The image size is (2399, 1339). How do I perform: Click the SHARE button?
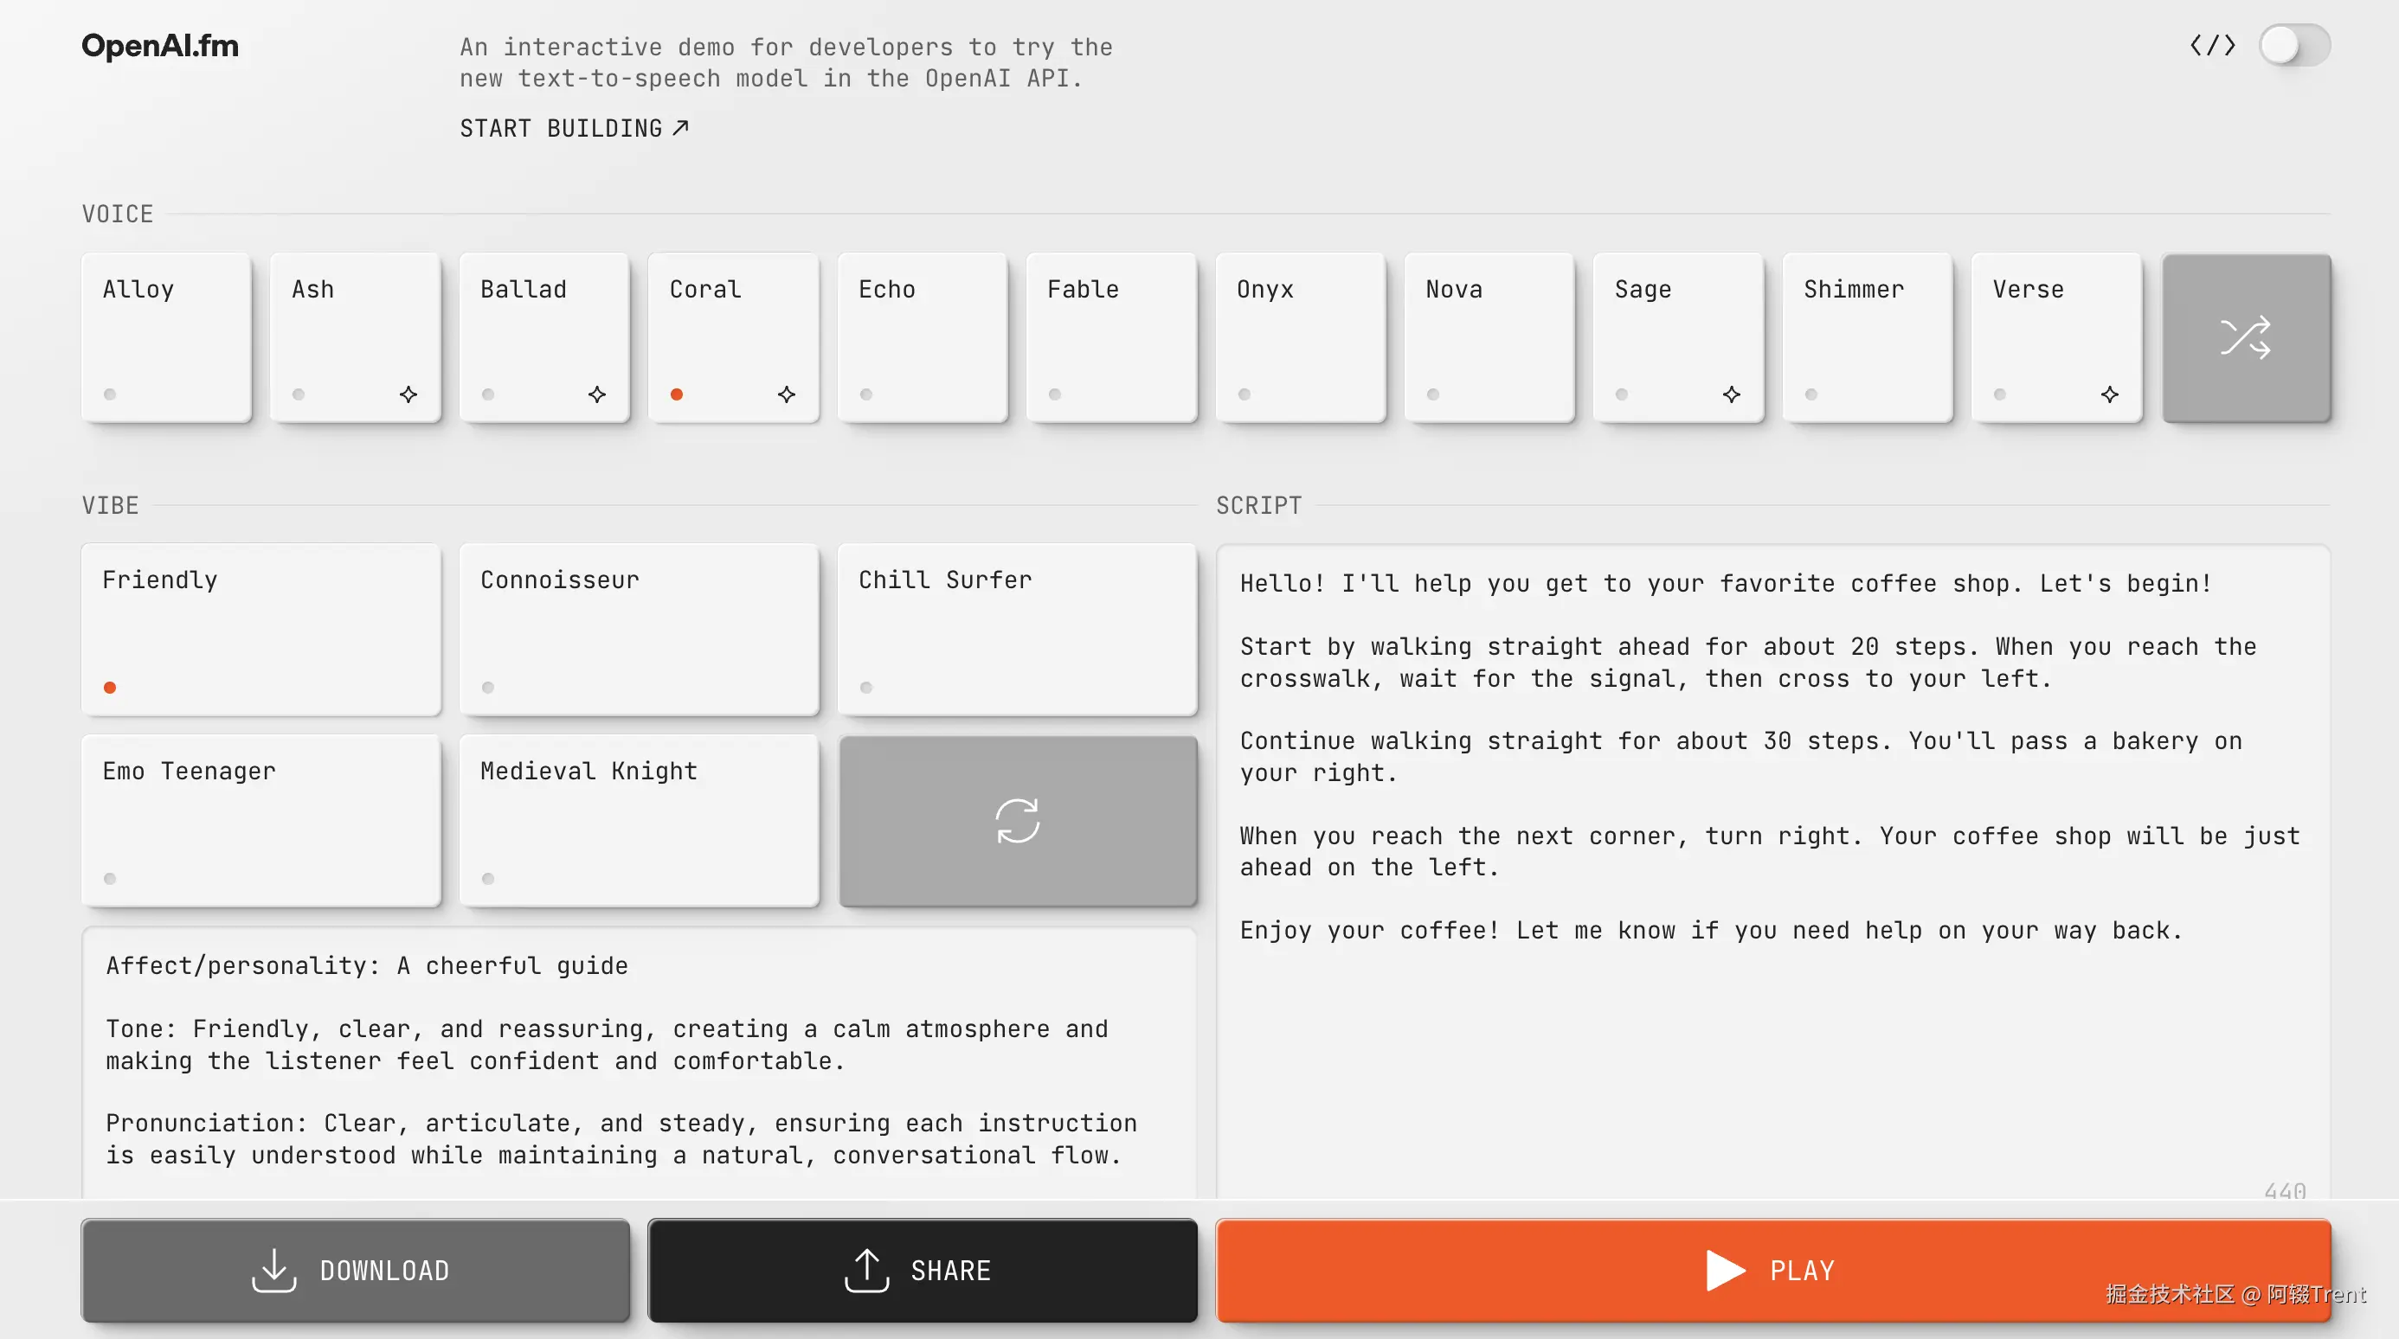coord(922,1270)
